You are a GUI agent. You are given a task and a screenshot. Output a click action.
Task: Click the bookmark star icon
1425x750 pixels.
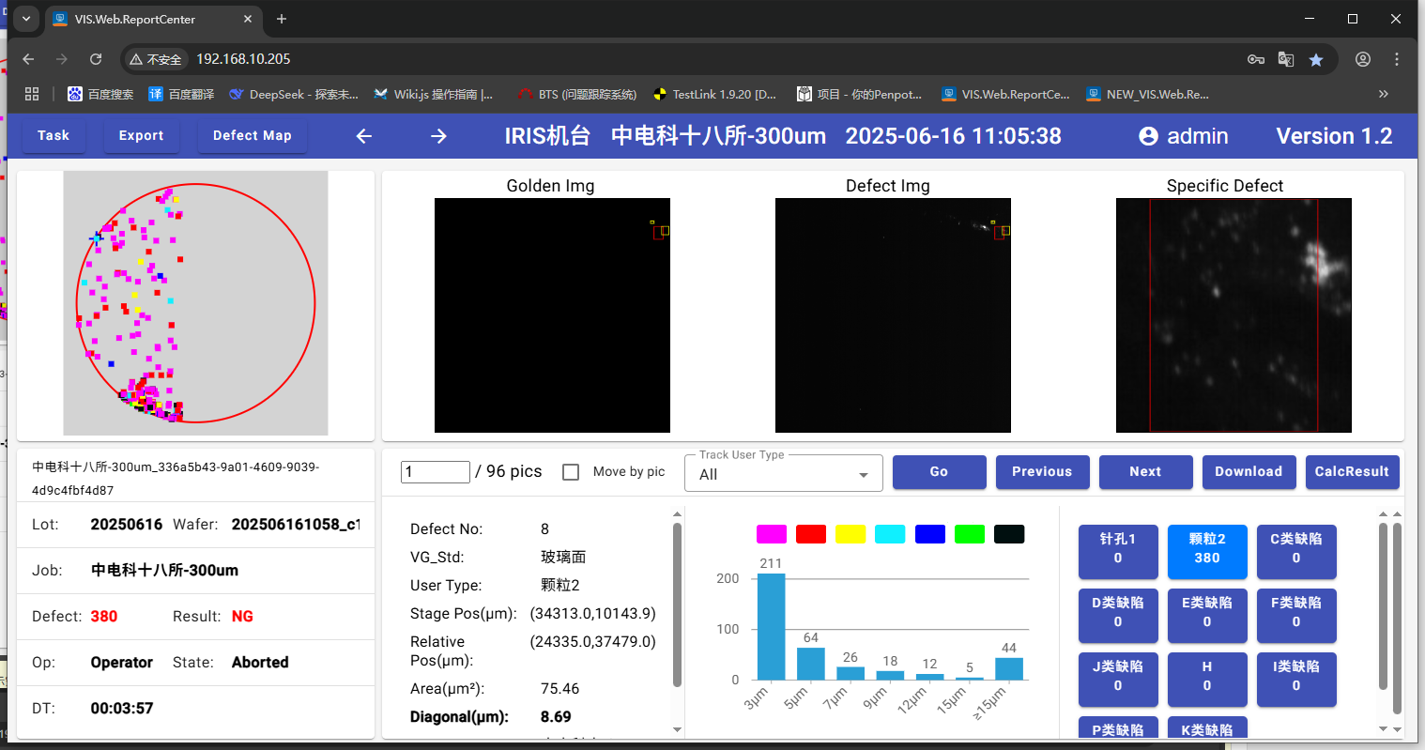pos(1316,59)
